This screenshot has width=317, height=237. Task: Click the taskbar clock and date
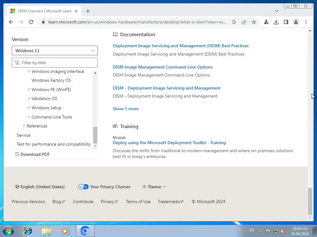pos(300,231)
